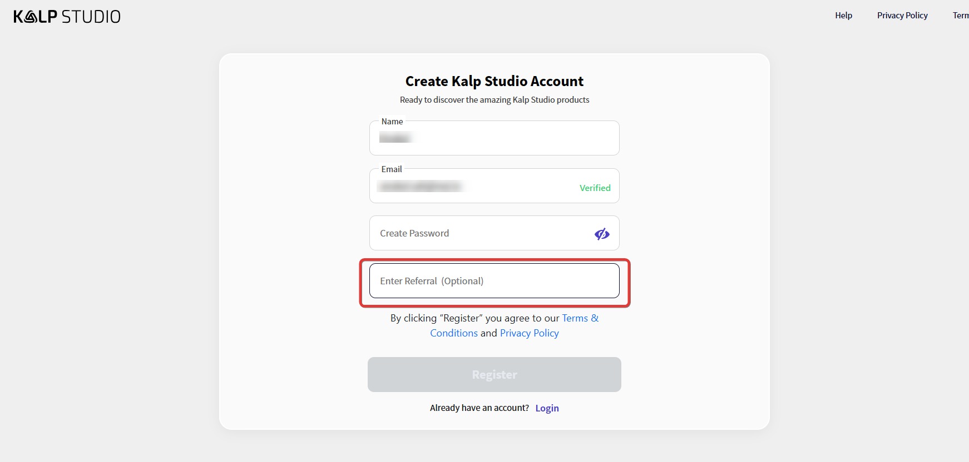Image resolution: width=969 pixels, height=462 pixels.
Task: Click the Create Kalp Studio Account heading
Action: [x=494, y=81]
